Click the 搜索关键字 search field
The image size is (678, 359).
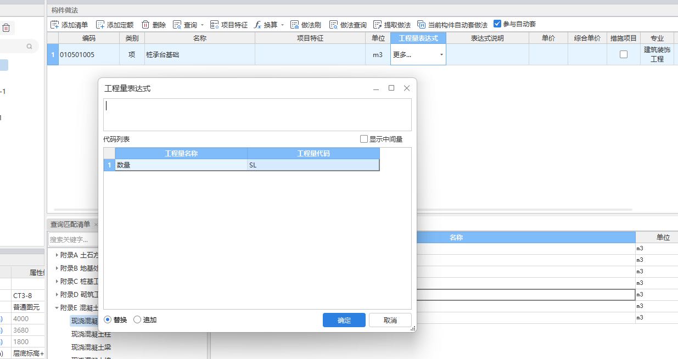coord(73,239)
